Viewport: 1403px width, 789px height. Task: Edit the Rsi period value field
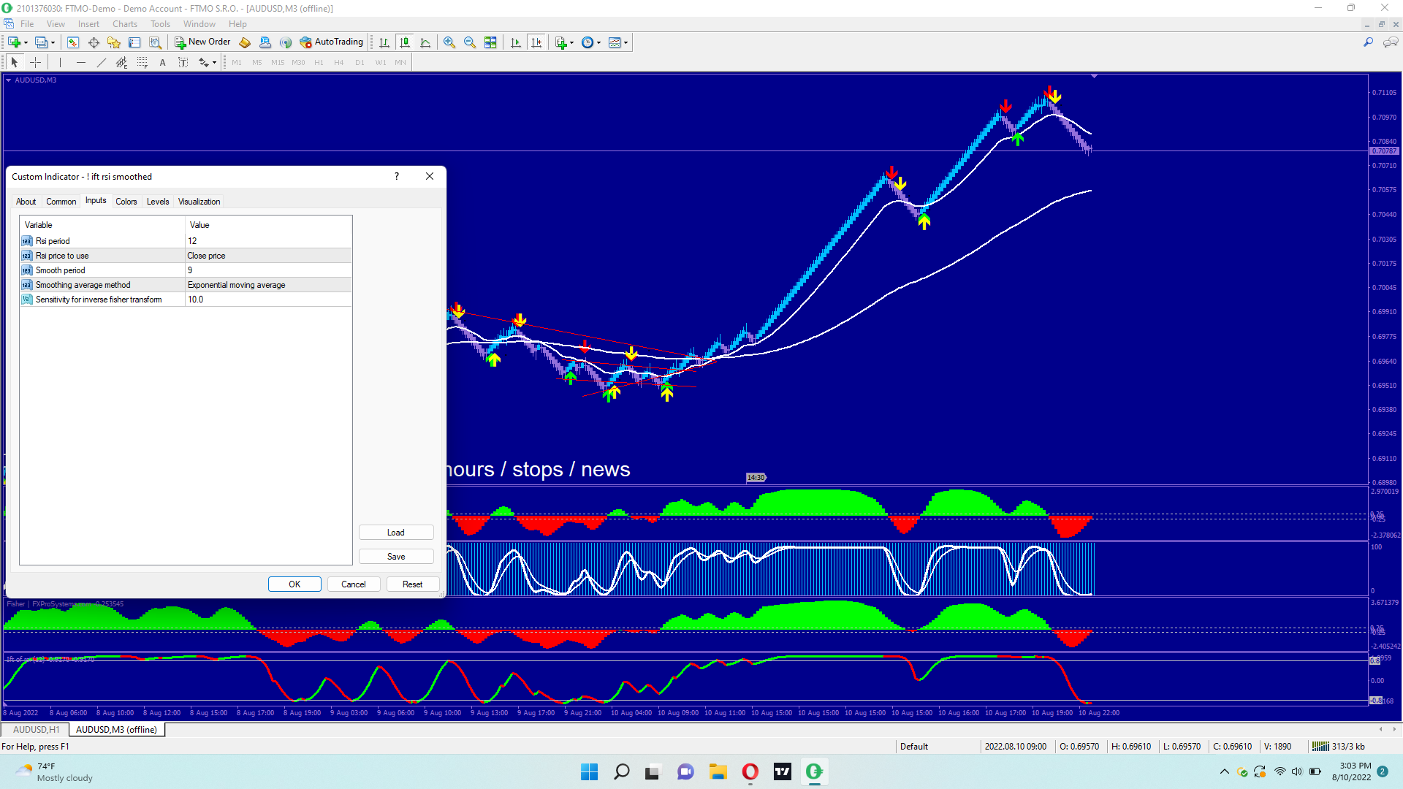(x=267, y=241)
